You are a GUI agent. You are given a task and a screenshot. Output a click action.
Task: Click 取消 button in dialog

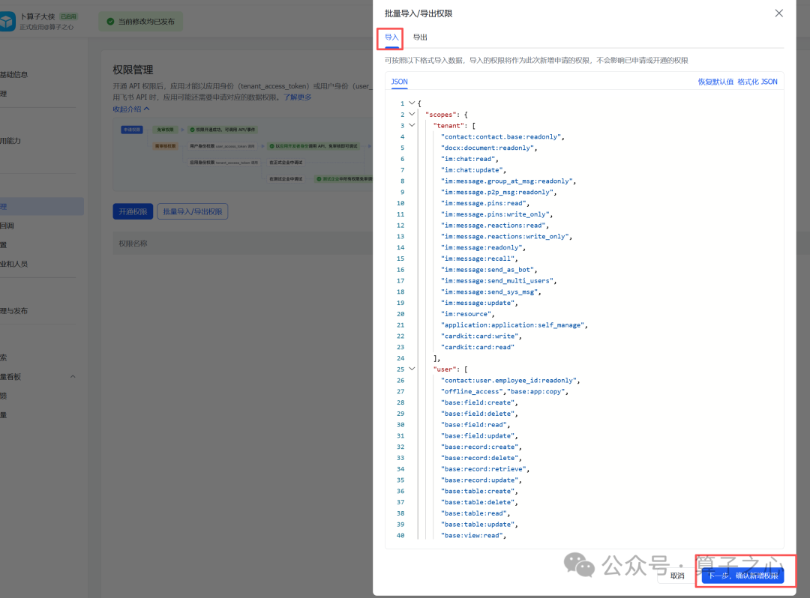coord(677,576)
